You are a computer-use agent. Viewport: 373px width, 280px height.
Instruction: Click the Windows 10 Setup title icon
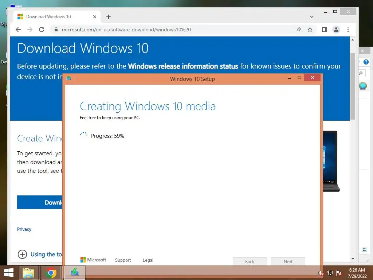click(x=69, y=78)
